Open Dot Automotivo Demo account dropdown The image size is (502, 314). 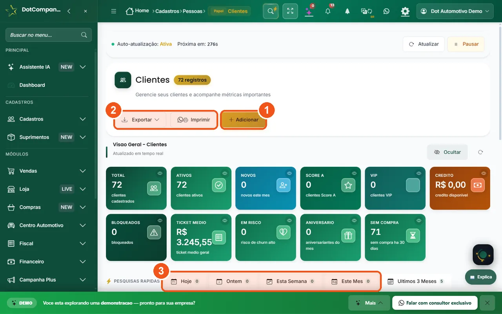[455, 11]
